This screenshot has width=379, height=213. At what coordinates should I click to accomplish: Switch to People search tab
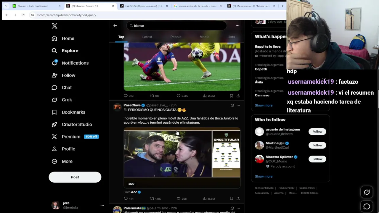pyautogui.click(x=176, y=37)
